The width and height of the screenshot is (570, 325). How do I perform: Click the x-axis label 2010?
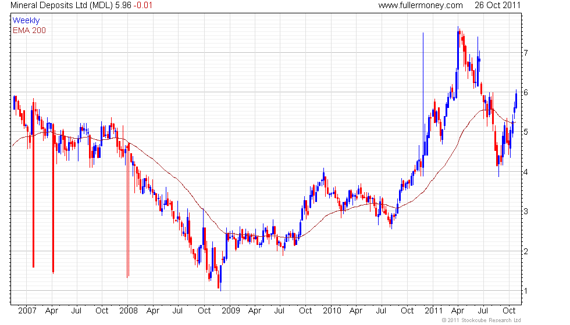pyautogui.click(x=332, y=311)
